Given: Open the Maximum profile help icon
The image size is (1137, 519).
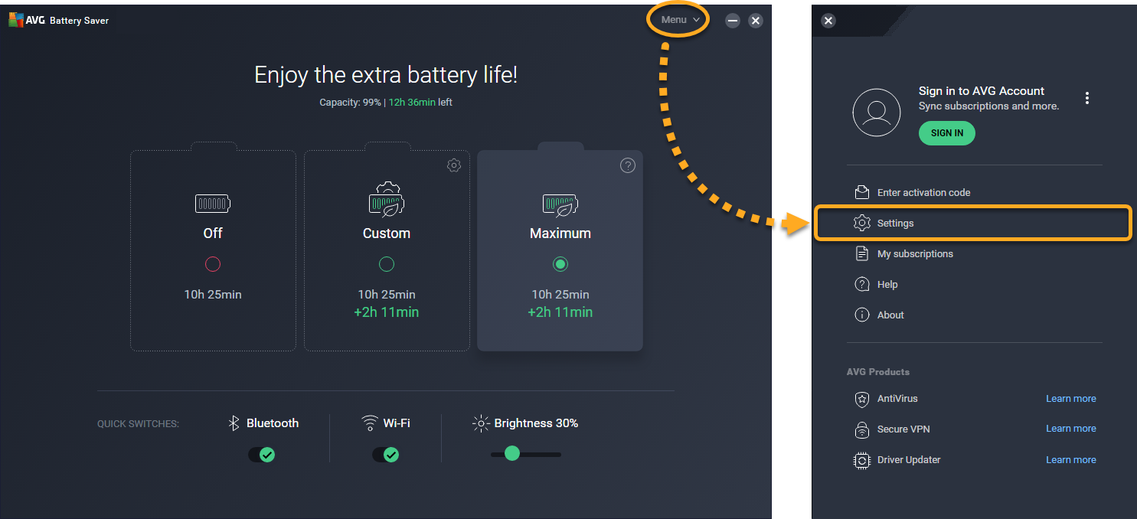Looking at the screenshot, I should click(x=627, y=165).
